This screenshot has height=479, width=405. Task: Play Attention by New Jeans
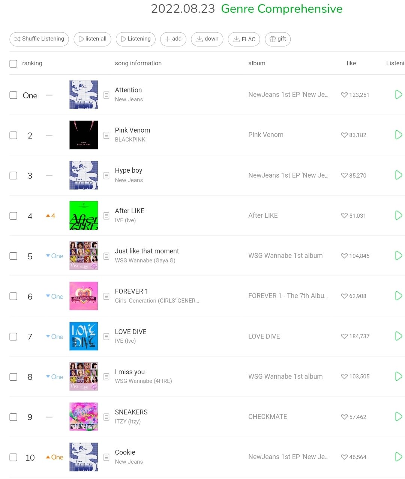[x=399, y=95]
